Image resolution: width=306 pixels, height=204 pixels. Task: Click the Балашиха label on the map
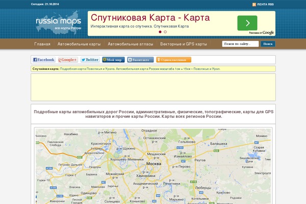tap(219, 144)
